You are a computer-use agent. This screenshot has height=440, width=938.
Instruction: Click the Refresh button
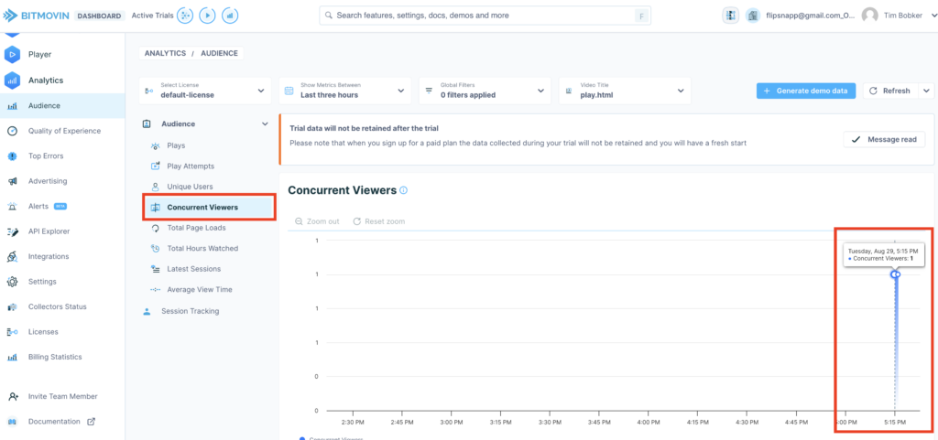click(x=889, y=91)
